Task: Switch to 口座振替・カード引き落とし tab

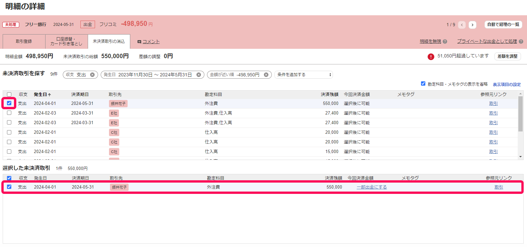Action: (66, 41)
